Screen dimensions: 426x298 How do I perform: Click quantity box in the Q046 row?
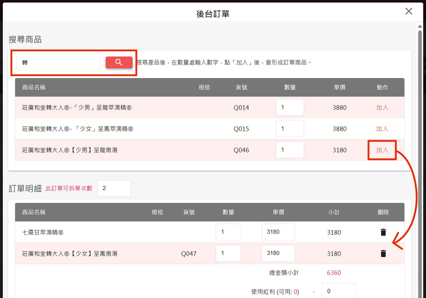[290, 150]
